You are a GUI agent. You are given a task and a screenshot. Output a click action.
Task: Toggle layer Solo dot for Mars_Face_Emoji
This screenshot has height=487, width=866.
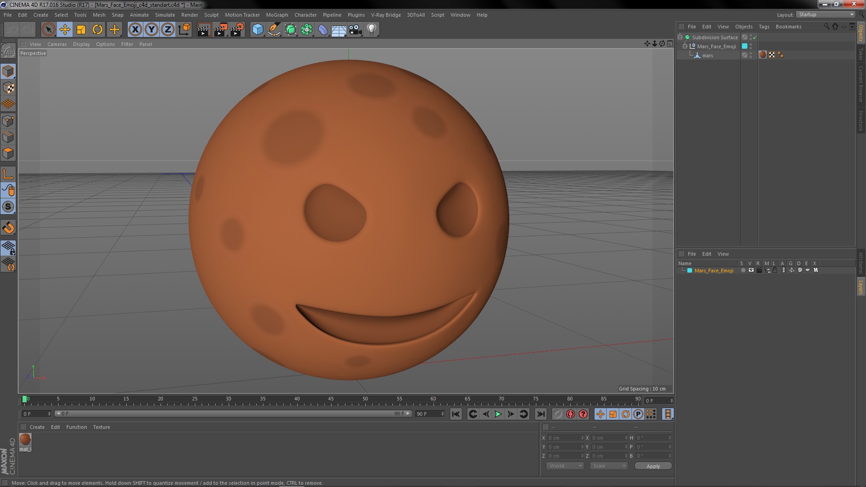tap(743, 270)
